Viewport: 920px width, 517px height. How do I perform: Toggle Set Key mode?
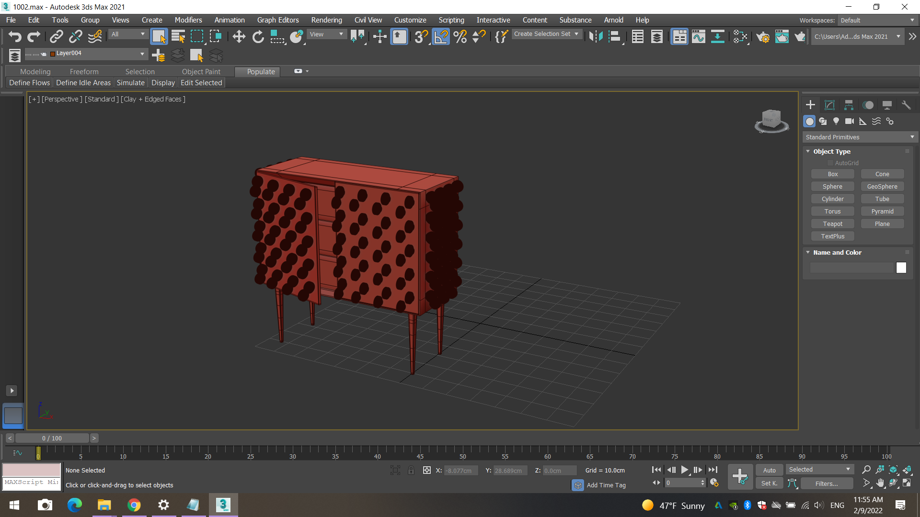pyautogui.click(x=770, y=483)
